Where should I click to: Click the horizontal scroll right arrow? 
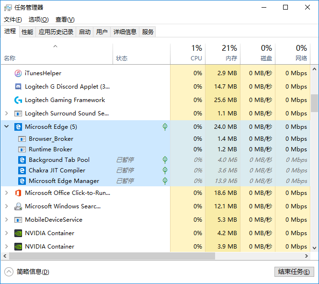tap(307, 256)
